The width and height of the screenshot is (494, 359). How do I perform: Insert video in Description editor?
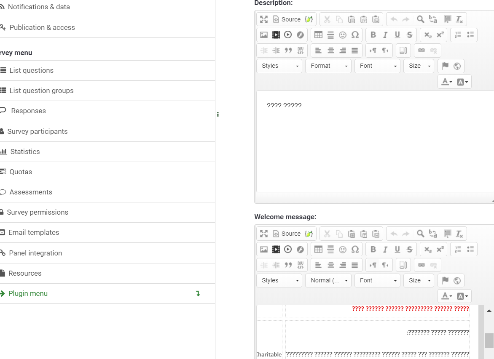pyautogui.click(x=276, y=35)
